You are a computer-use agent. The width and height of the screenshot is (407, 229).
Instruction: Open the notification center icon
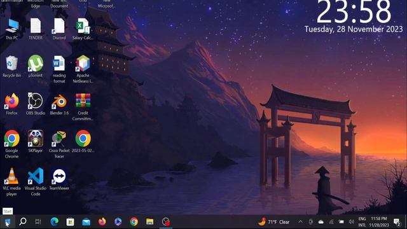(396, 222)
